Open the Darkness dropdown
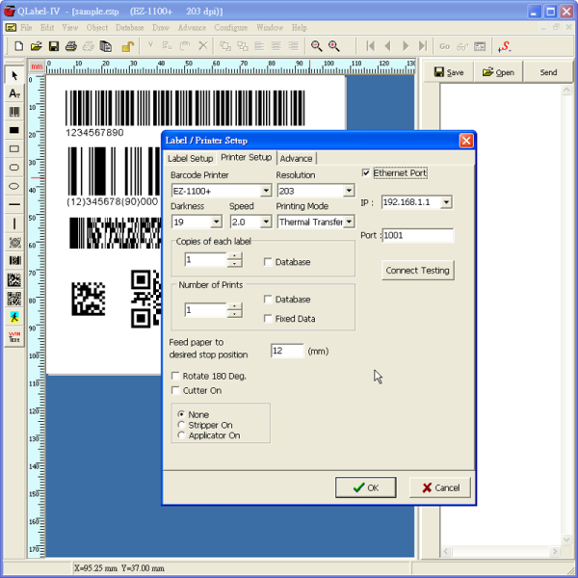Screen dimensions: 578x578 pos(217,222)
